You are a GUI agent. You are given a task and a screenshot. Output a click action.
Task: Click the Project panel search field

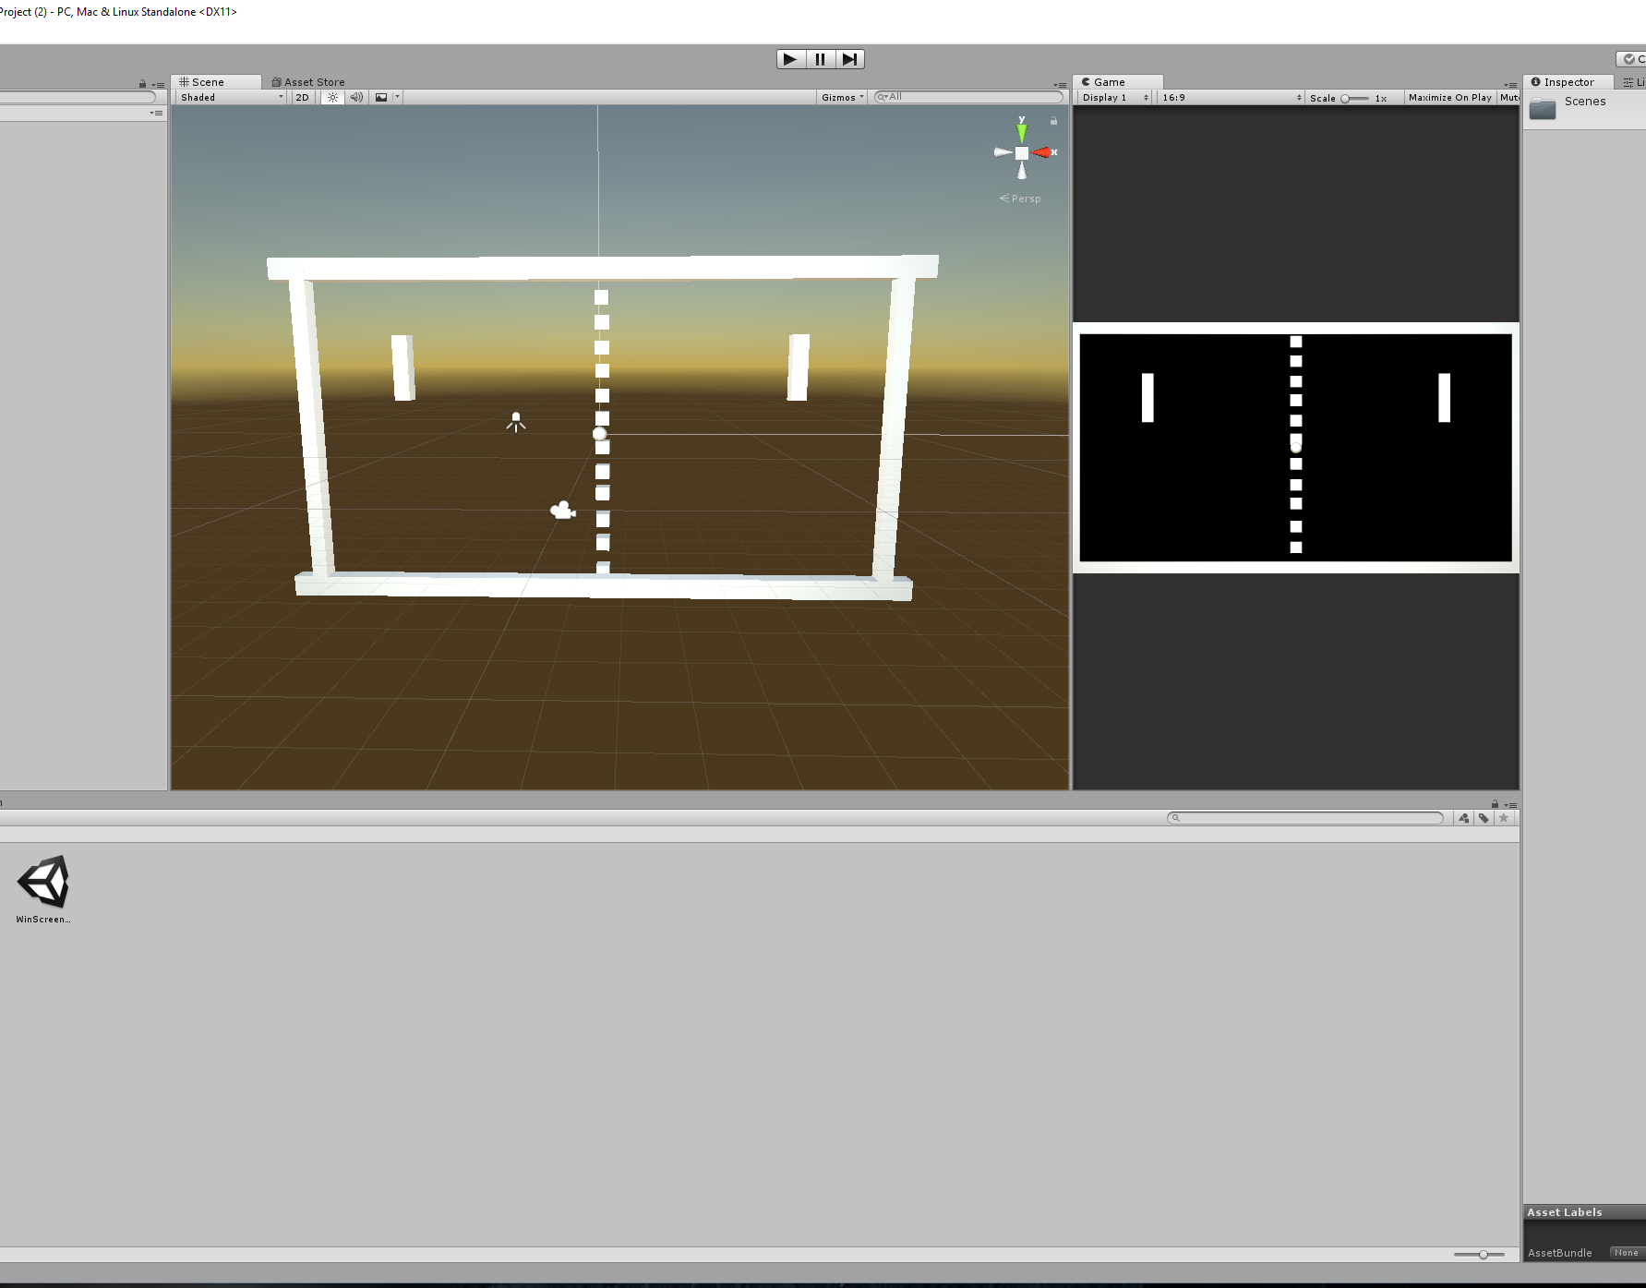[1304, 818]
